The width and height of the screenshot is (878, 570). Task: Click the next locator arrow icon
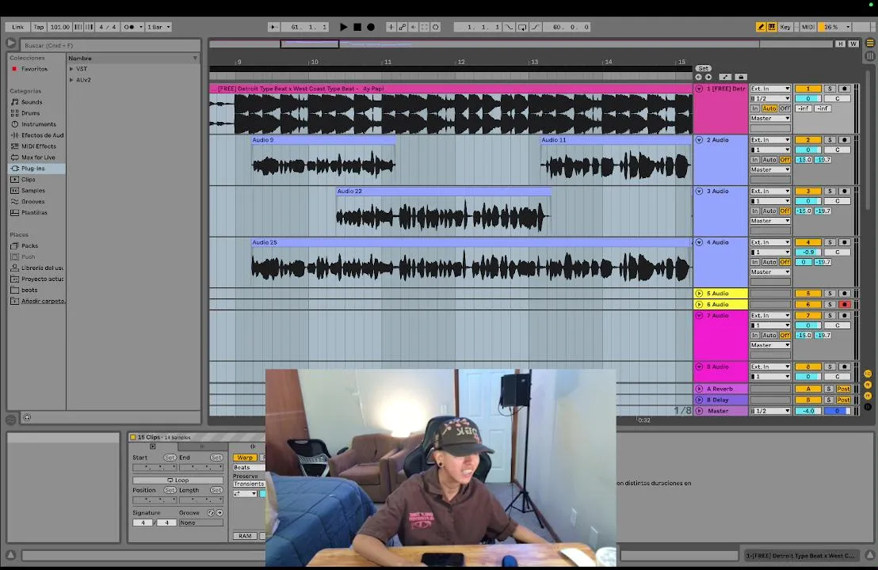708,78
